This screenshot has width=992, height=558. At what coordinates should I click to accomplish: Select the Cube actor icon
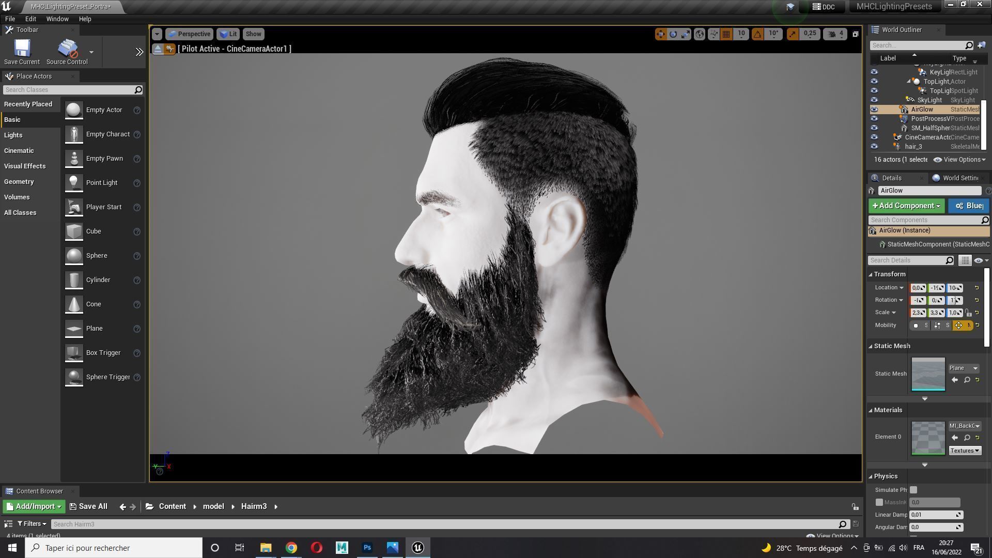74,231
